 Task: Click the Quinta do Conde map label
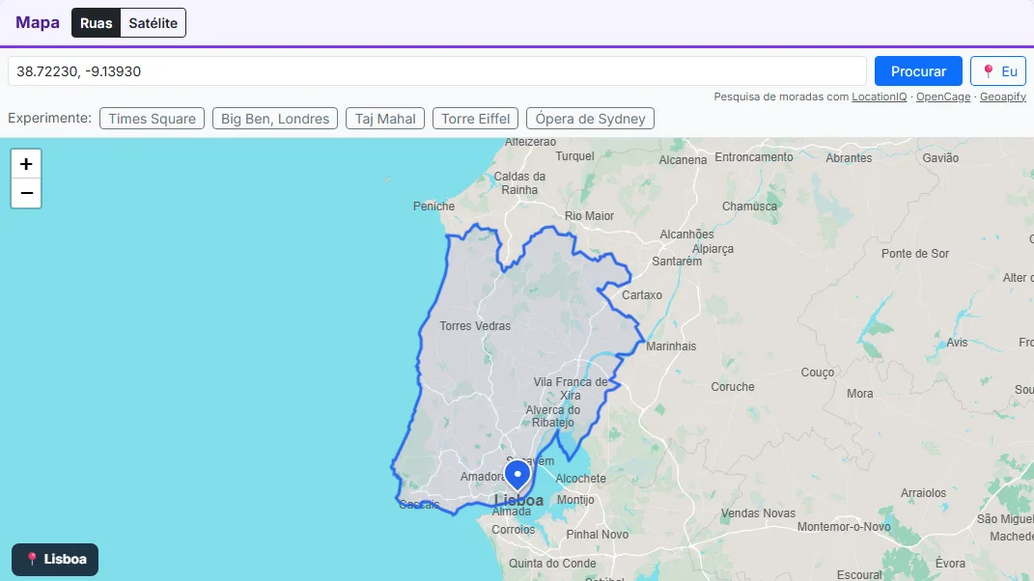(552, 564)
